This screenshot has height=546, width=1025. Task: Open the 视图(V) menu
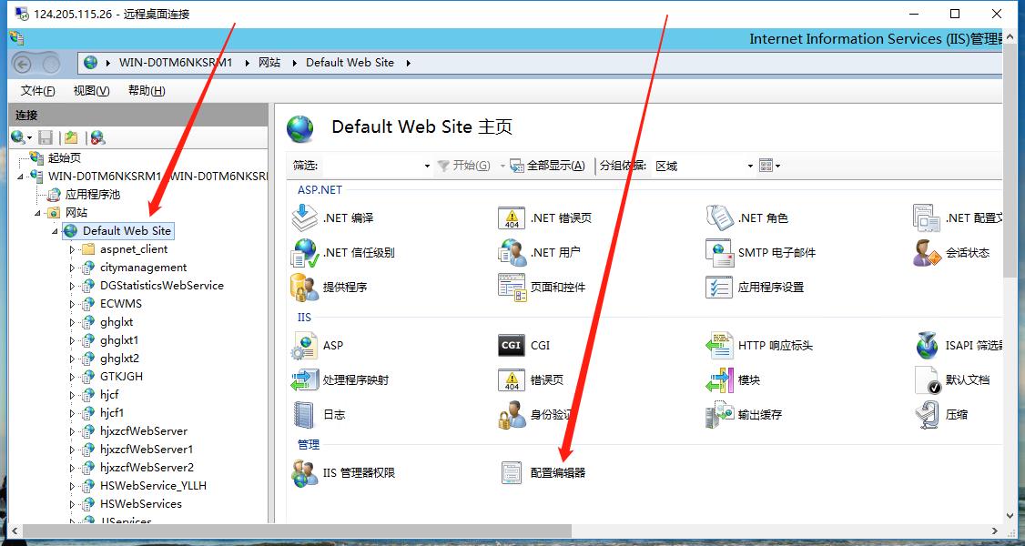[x=91, y=91]
